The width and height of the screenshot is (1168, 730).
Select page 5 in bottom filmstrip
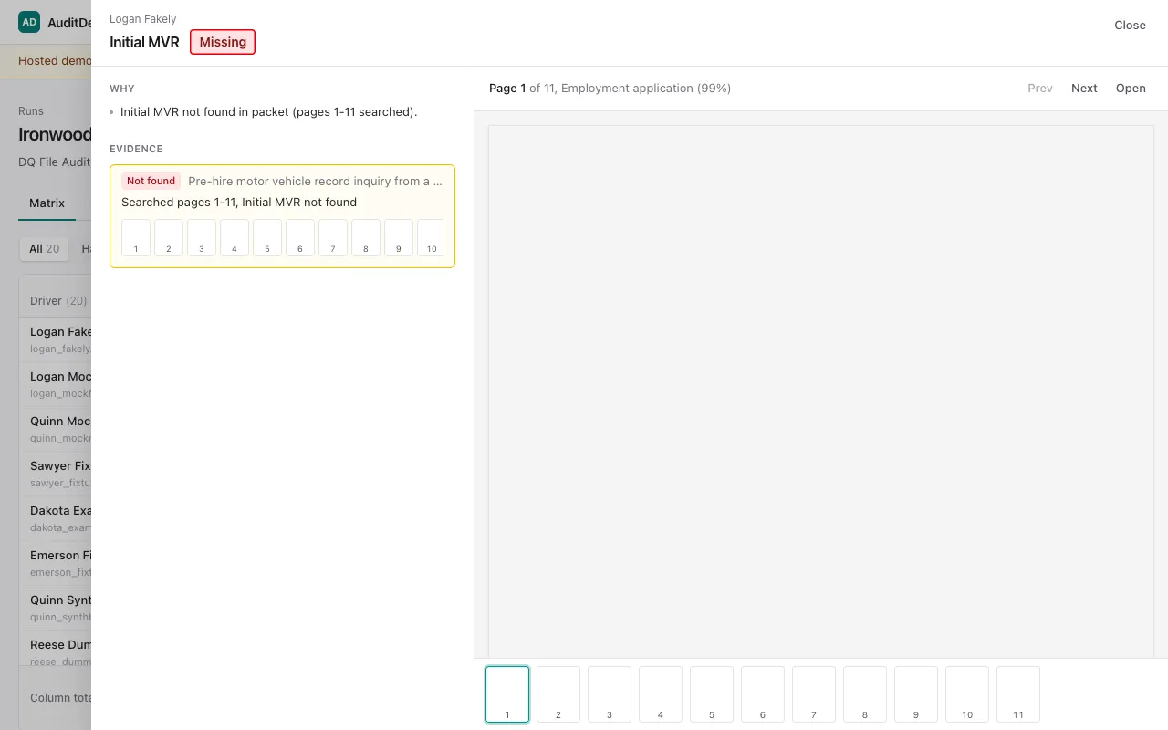[712, 694]
